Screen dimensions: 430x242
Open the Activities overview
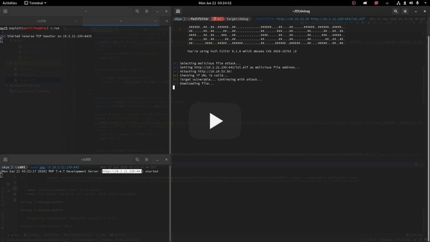pos(9,3)
